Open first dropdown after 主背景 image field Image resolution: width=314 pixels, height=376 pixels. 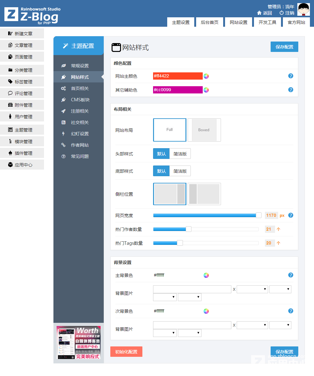pos(252,289)
